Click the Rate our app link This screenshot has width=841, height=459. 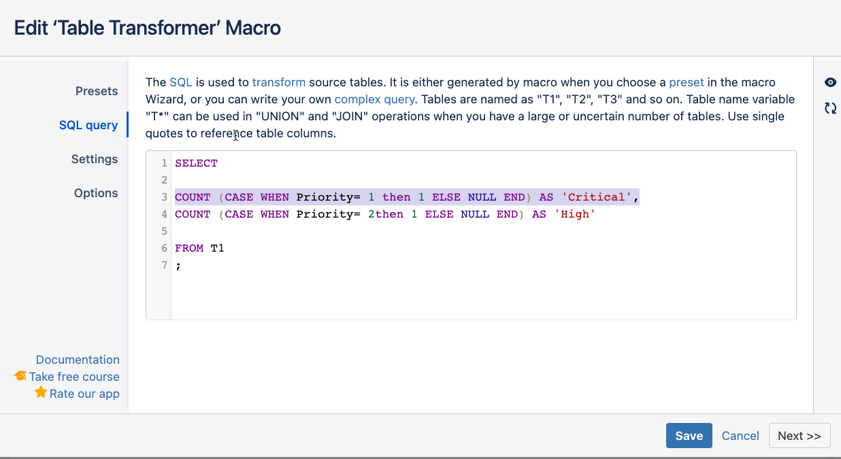tap(85, 393)
